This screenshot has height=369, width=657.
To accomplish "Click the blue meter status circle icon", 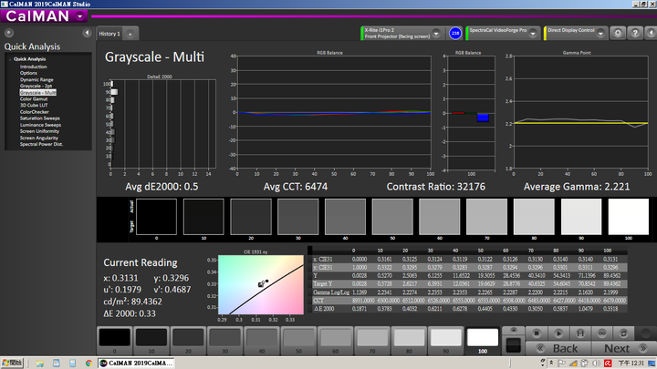I will click(x=455, y=33).
